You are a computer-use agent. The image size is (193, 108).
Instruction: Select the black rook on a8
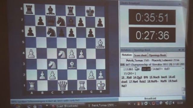[29, 10]
